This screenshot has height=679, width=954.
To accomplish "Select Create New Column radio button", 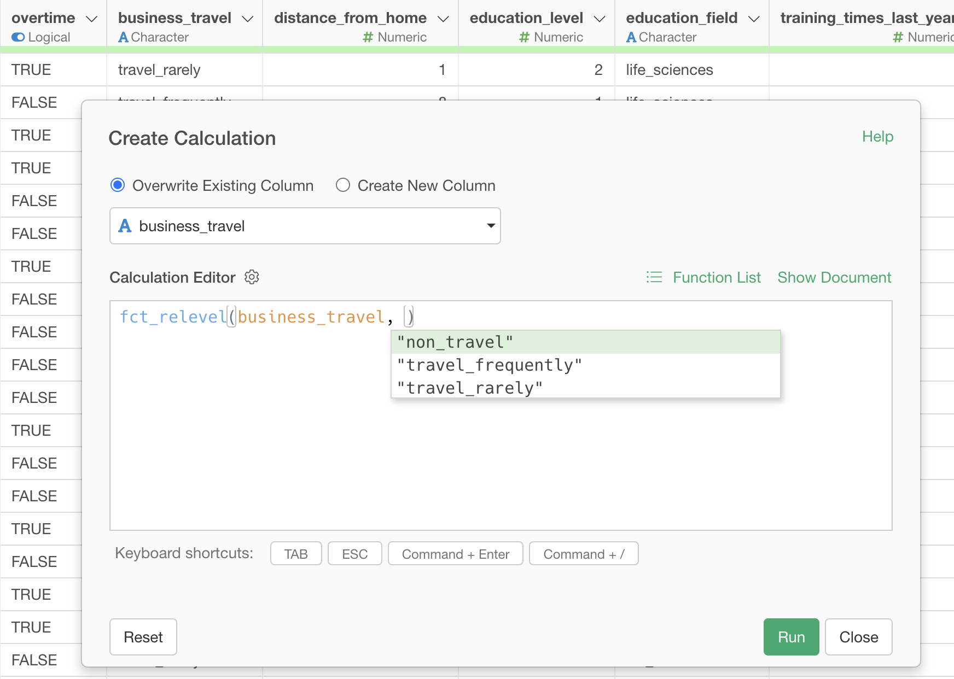I will coord(343,185).
